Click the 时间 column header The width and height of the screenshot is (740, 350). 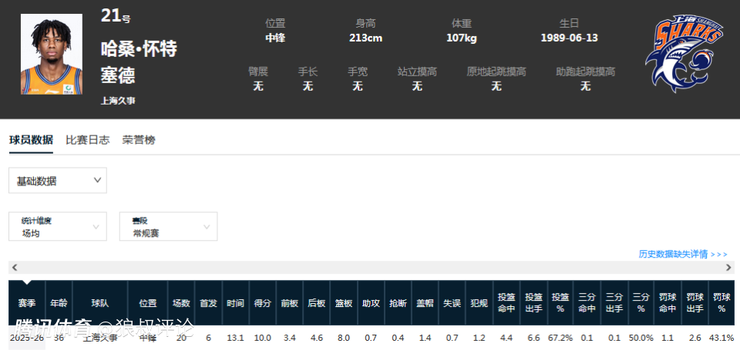click(235, 303)
